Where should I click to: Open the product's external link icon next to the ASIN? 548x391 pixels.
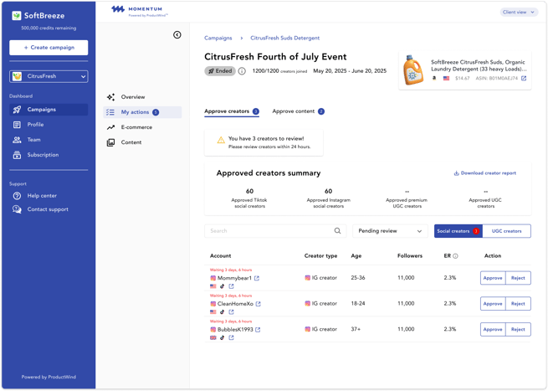[x=524, y=79]
